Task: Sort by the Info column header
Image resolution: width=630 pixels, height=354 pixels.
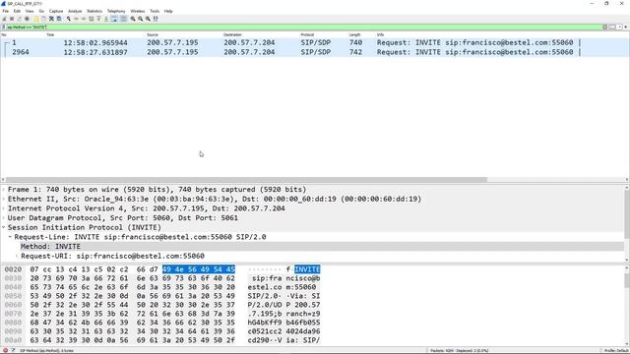Action: (x=381, y=35)
